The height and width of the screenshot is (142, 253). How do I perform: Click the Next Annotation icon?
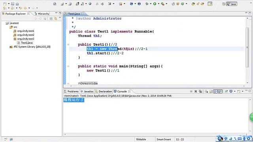click(5, 8)
